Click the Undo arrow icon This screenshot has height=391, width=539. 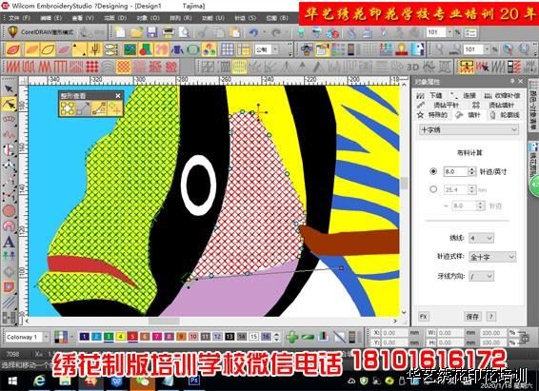coord(253,32)
